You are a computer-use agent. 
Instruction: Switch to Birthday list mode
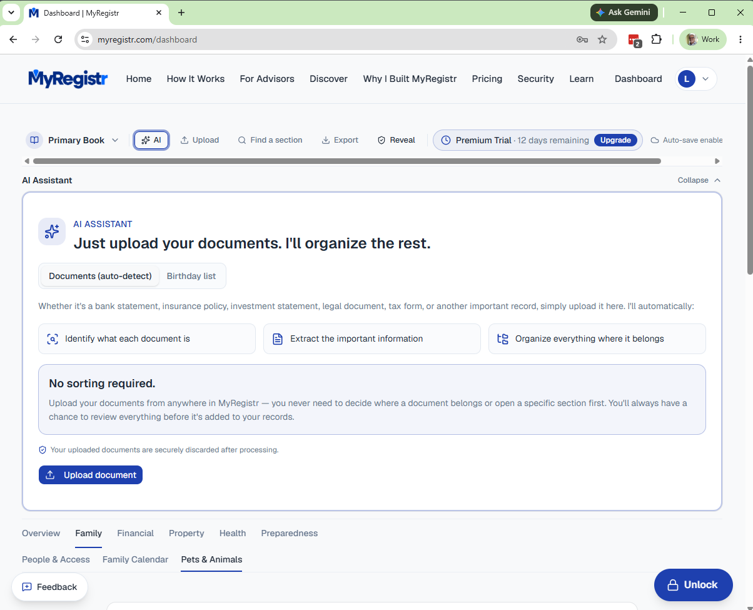click(x=191, y=276)
